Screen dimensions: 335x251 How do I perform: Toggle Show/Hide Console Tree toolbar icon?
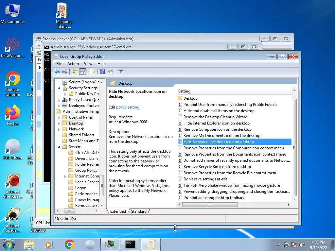click(82, 72)
